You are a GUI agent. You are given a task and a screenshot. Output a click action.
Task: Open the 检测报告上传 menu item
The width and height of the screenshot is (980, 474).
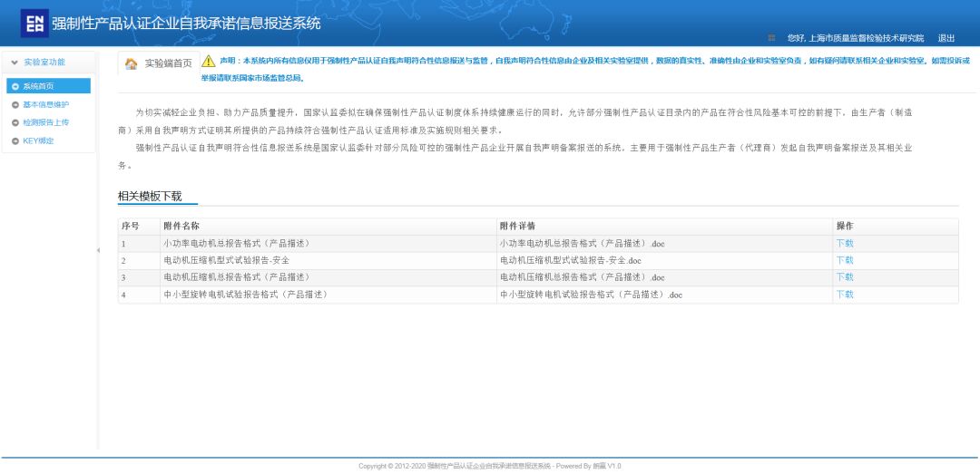(x=45, y=122)
